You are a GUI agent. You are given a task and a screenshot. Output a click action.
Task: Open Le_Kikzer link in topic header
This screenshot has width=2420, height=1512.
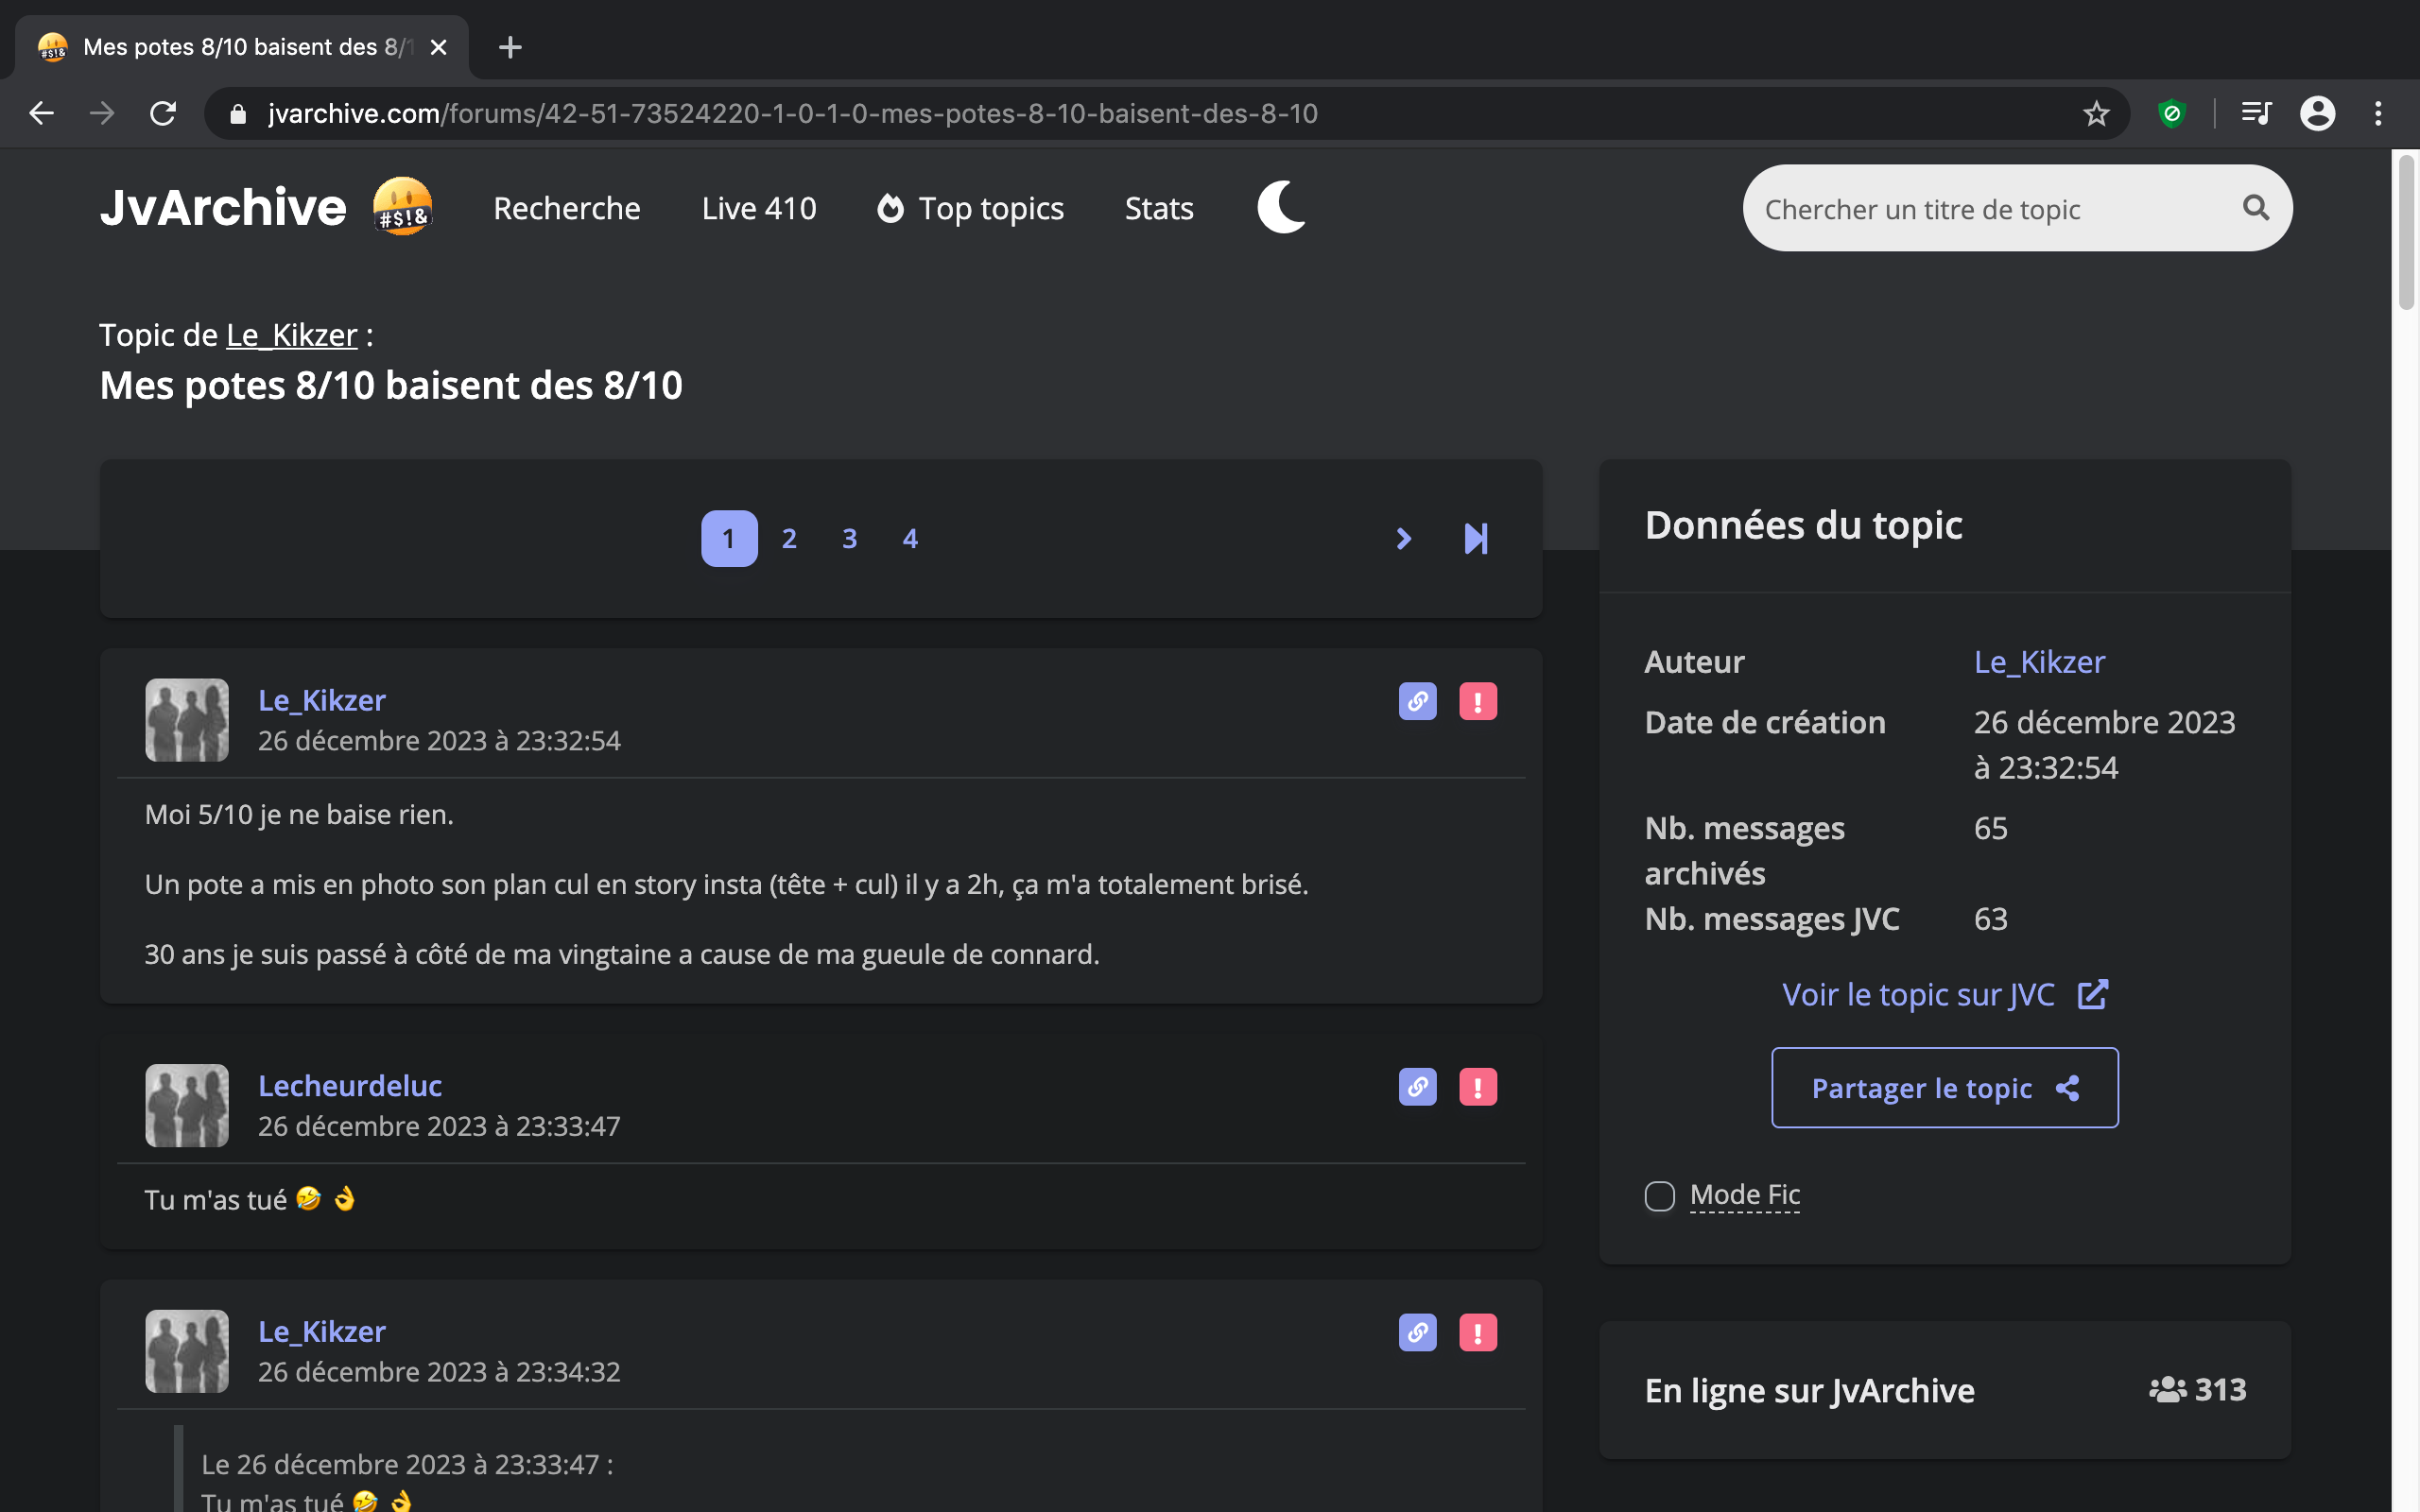[291, 335]
